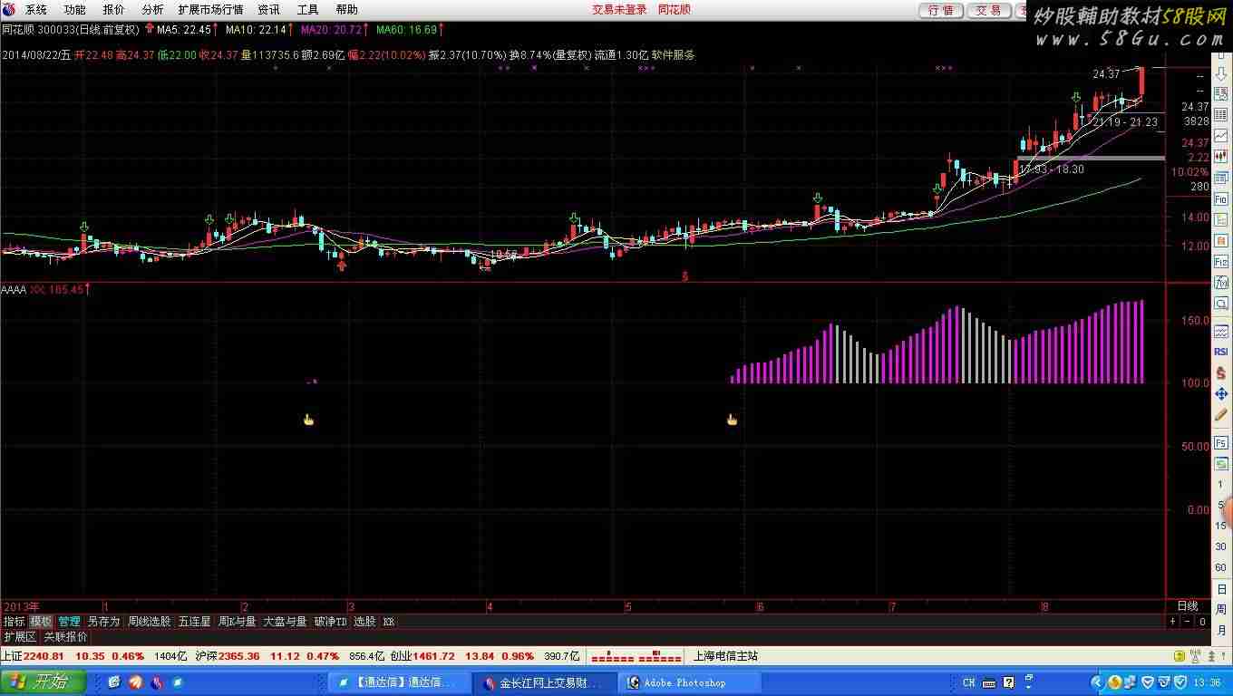Open the 扩展市场行情 menu
1233x696 pixels.
(x=210, y=10)
